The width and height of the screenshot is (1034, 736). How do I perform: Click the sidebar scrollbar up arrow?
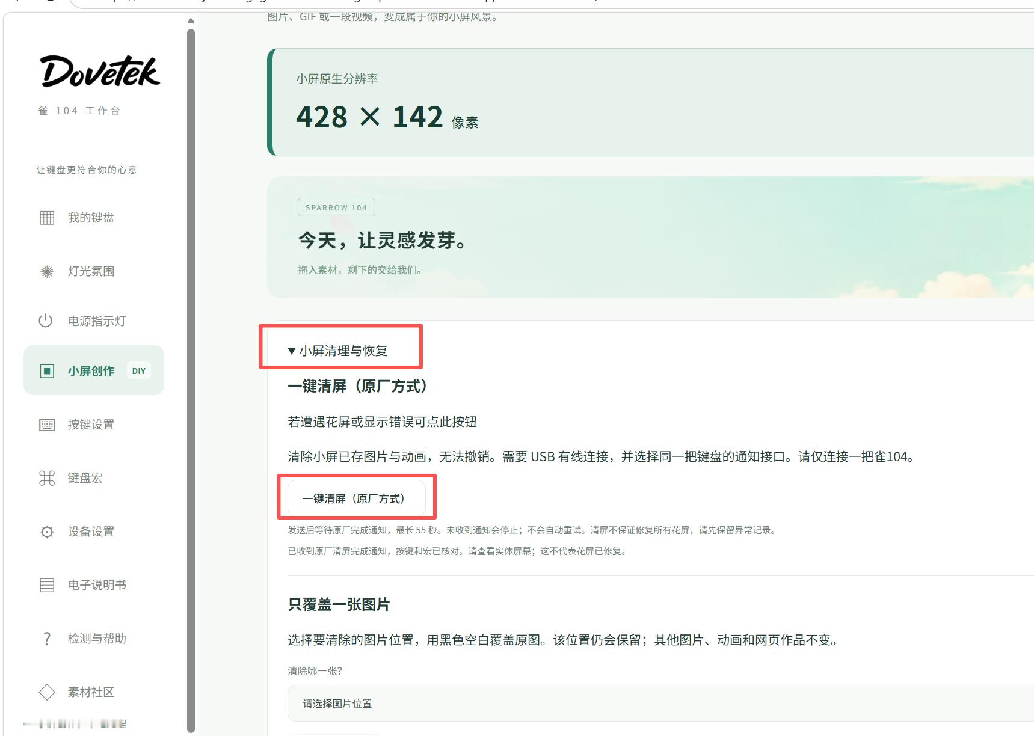tap(191, 21)
